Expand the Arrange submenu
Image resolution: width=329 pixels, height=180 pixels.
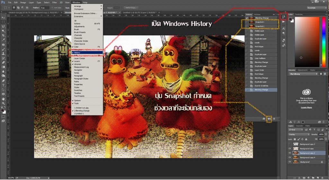coord(87,6)
